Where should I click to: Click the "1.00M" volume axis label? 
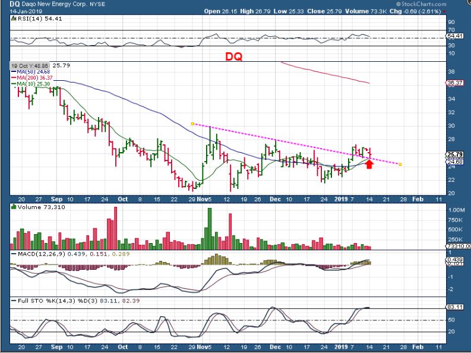456,210
